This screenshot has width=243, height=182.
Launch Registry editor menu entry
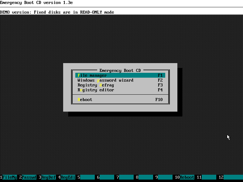[120, 90]
